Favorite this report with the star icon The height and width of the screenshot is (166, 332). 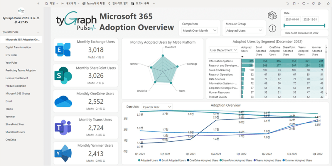tap(327, 4)
